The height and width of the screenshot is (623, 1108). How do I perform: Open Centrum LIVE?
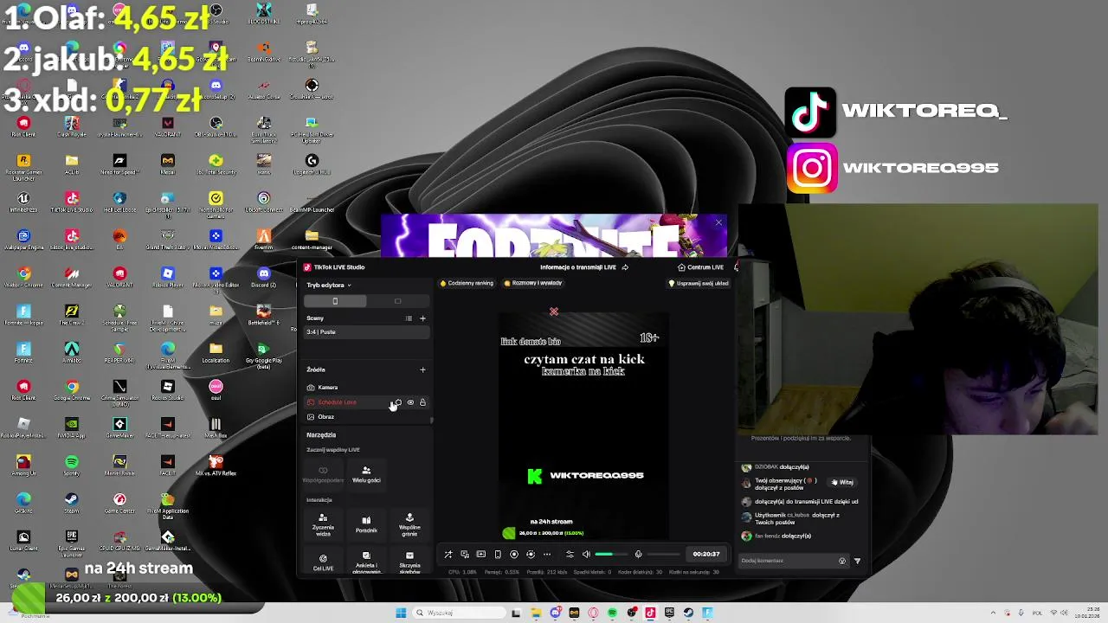(700, 267)
